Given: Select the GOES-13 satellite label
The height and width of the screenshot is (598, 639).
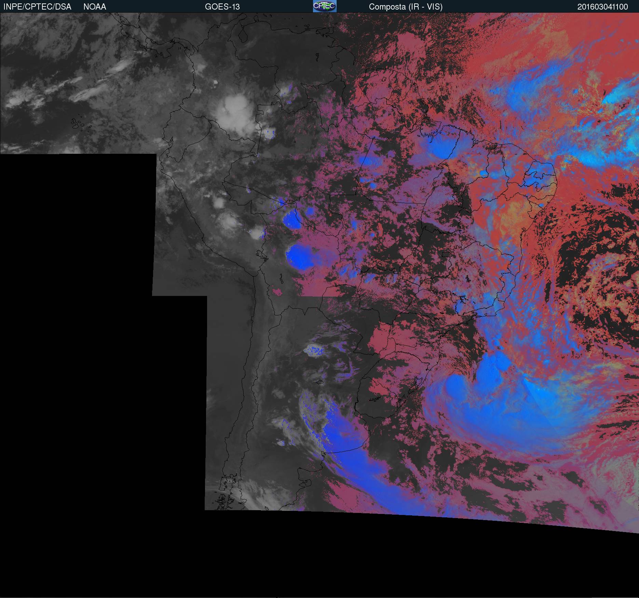Looking at the screenshot, I should (x=222, y=7).
